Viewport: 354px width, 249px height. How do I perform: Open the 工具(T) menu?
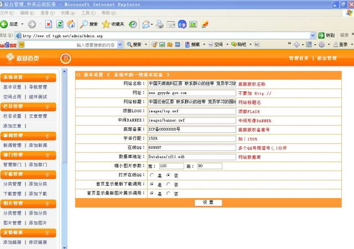click(x=87, y=13)
